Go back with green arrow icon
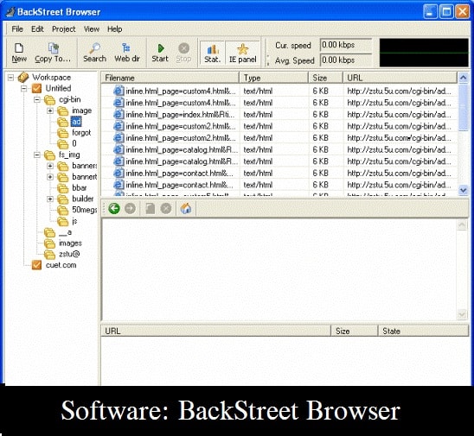474x436 pixels. coord(114,208)
